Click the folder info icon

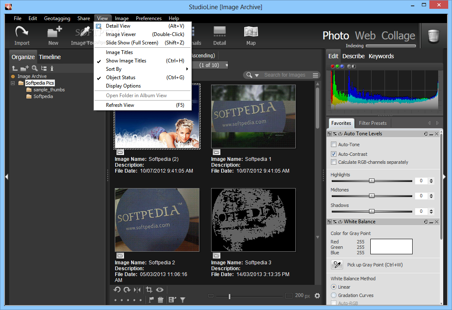[x=52, y=68]
